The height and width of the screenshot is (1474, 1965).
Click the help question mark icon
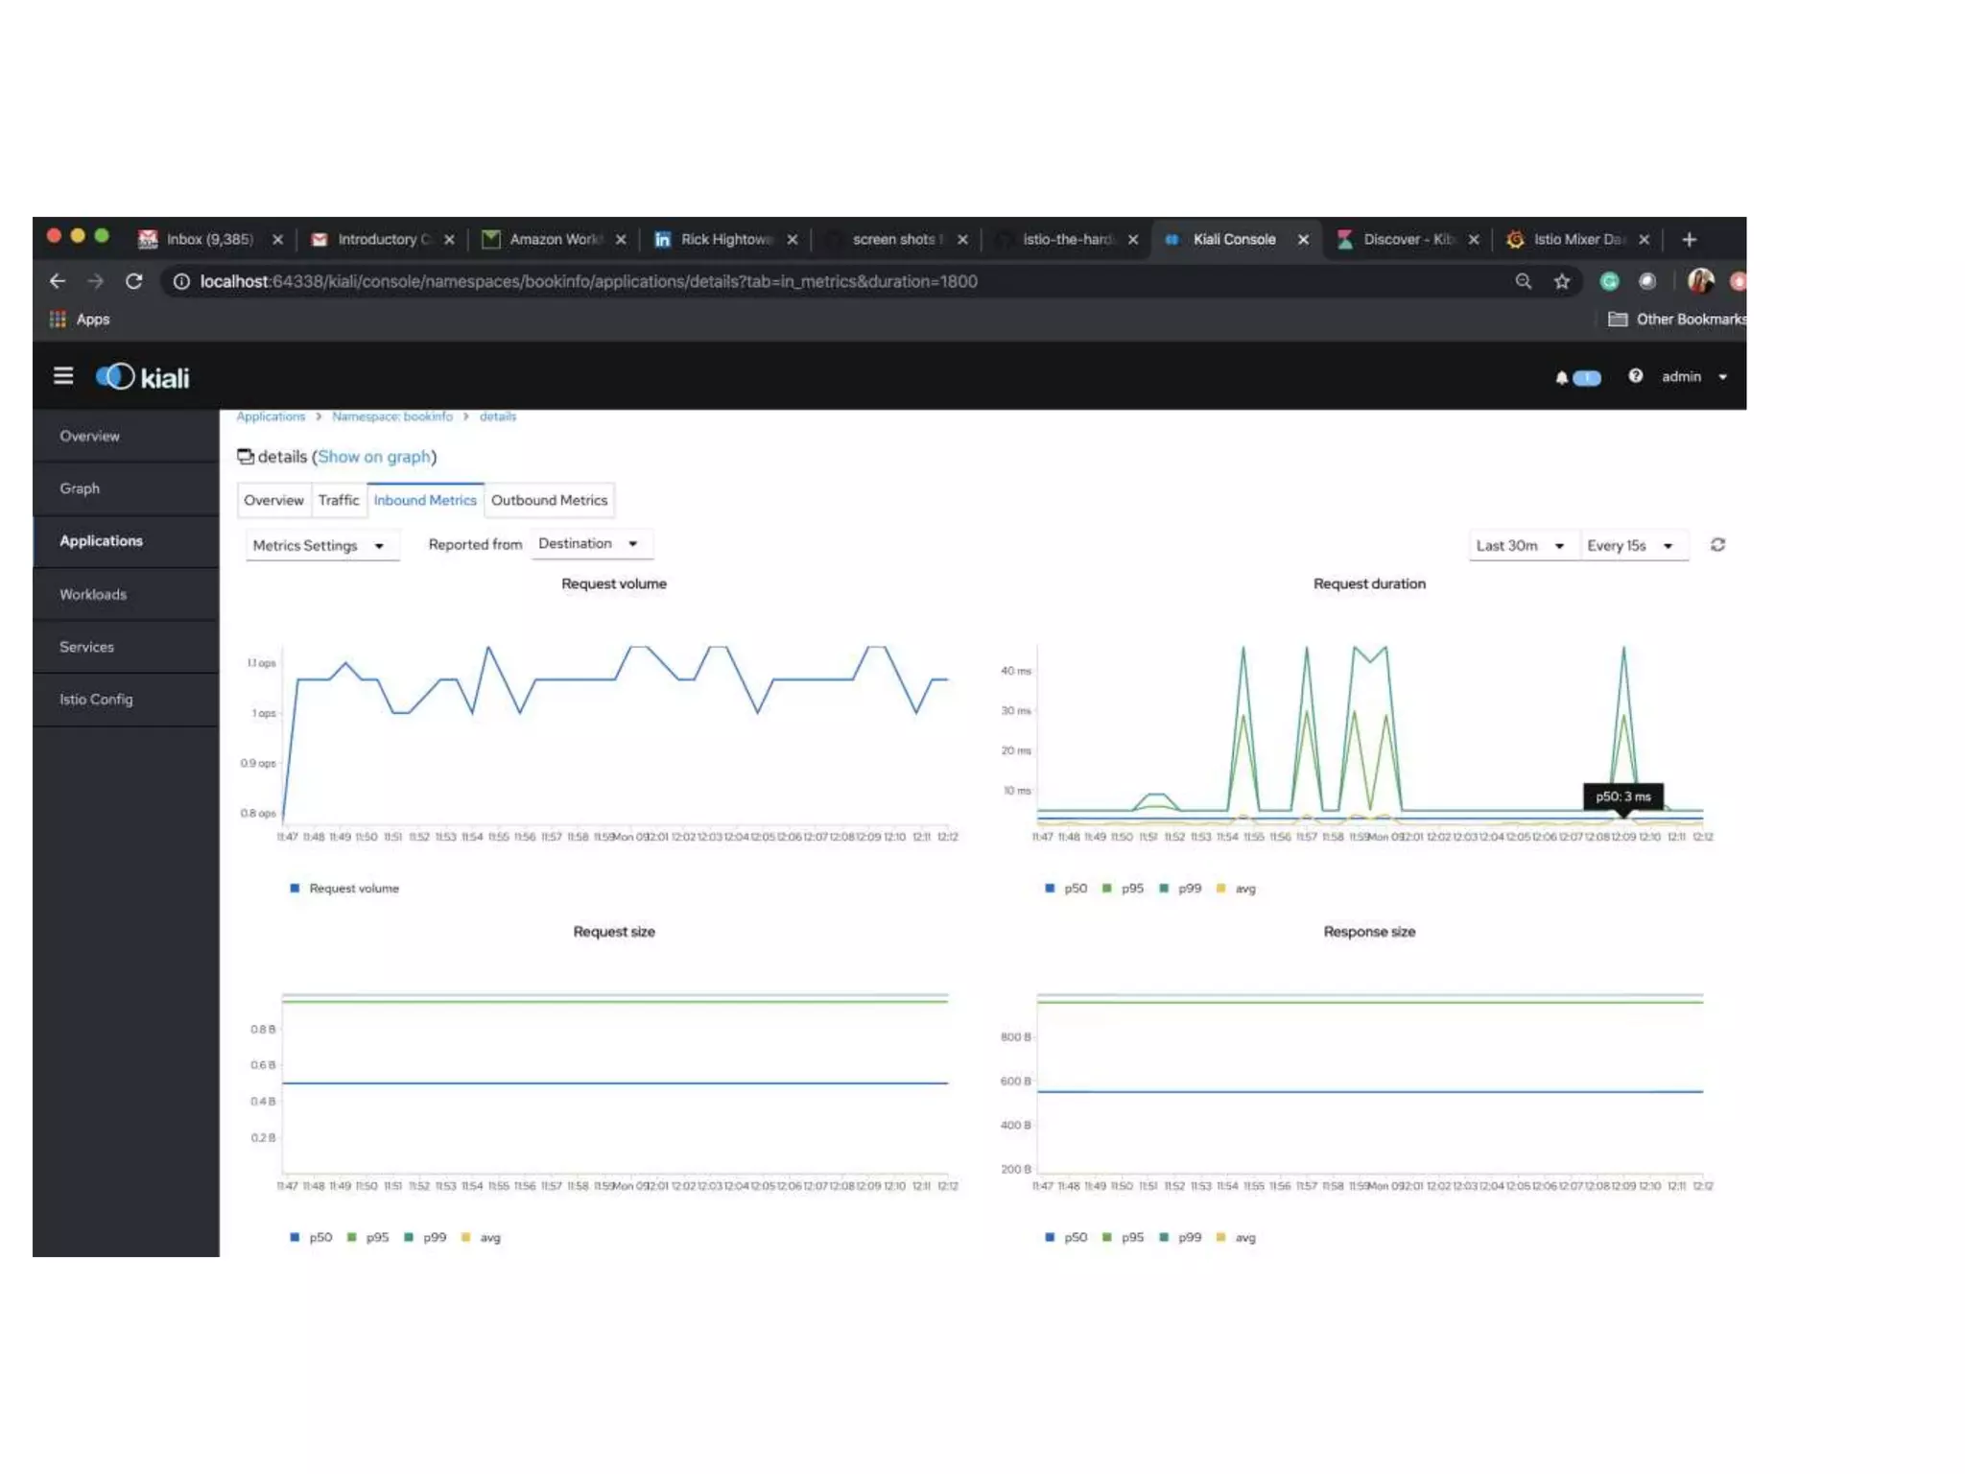tap(1635, 376)
